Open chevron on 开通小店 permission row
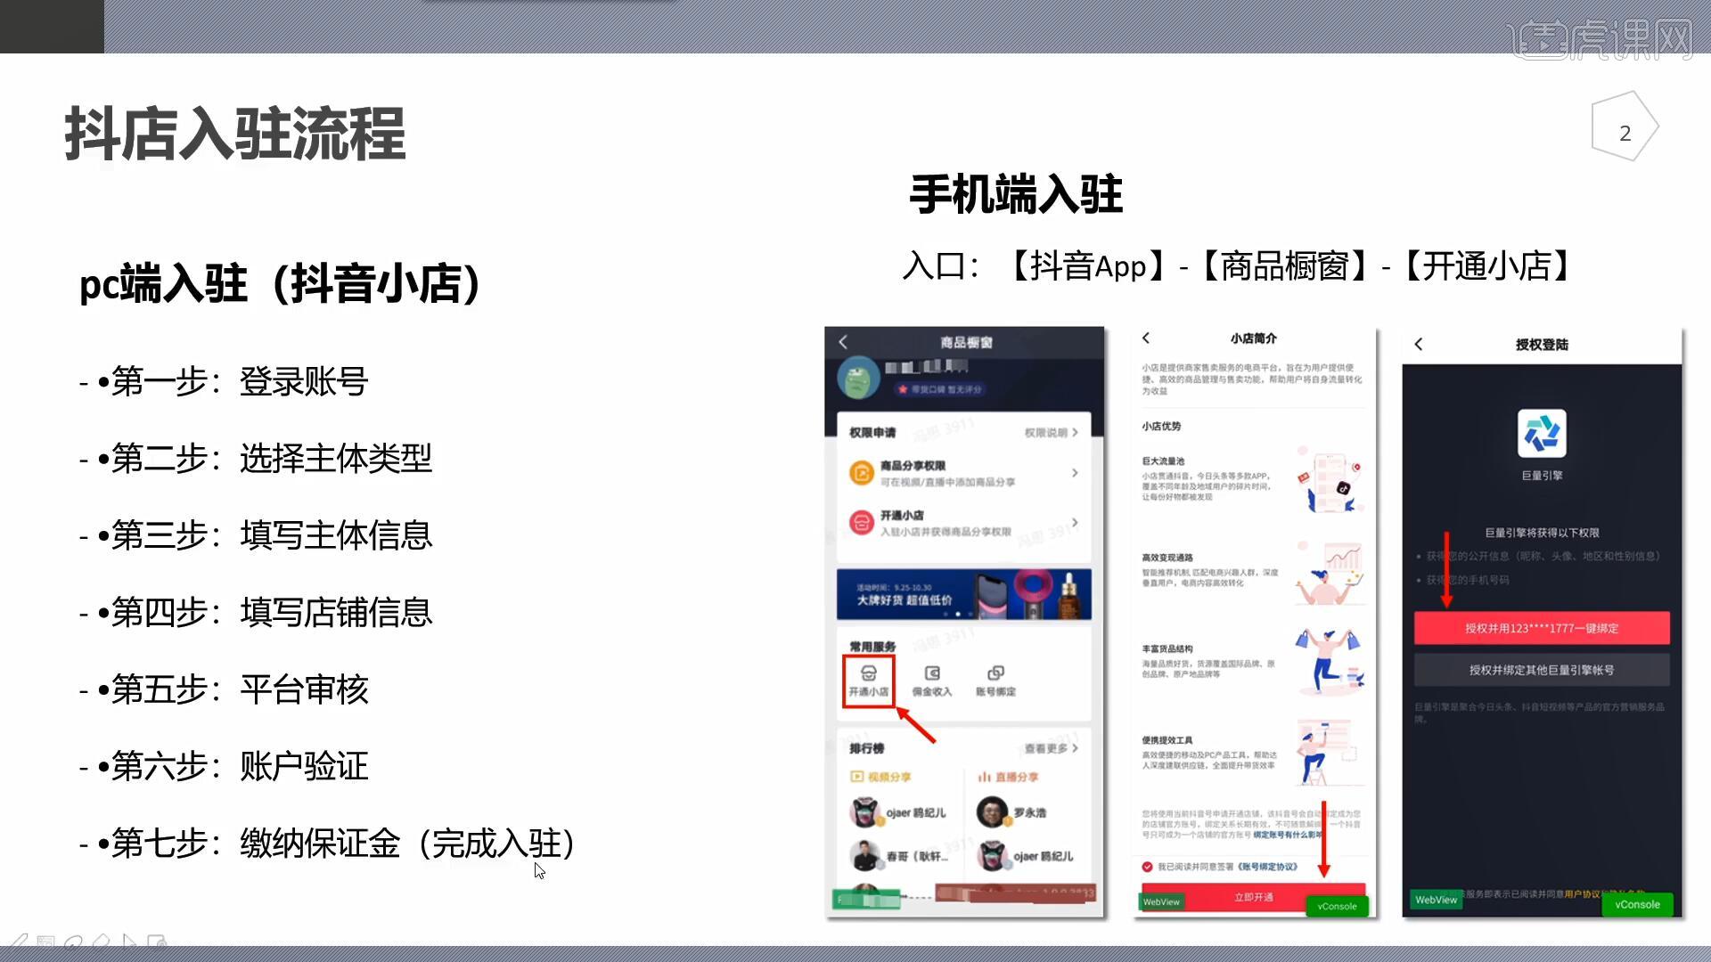1711x962 pixels. (1075, 523)
